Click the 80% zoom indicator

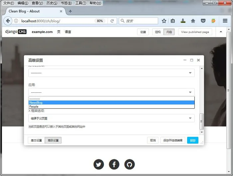(x=100, y=21)
